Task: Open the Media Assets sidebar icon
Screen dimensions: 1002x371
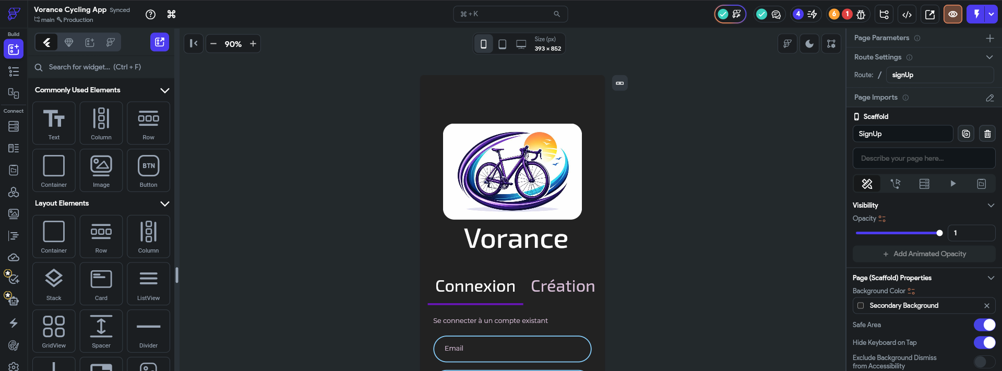Action: point(14,214)
